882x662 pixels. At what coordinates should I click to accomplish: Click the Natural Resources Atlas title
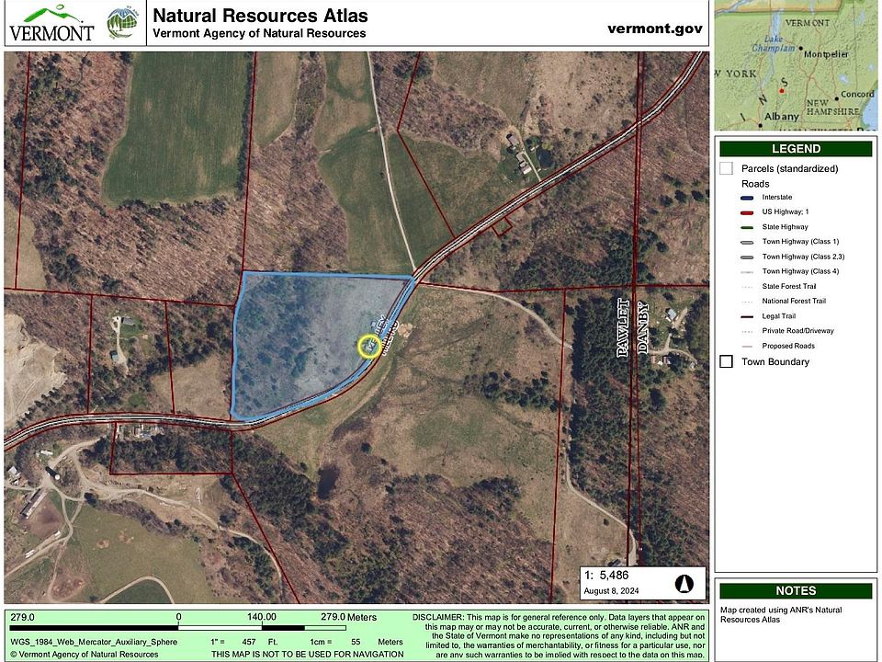tap(260, 16)
